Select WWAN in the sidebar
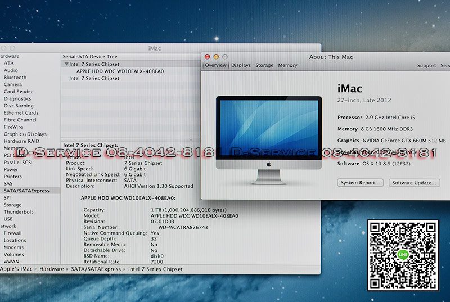 pyautogui.click(x=11, y=262)
